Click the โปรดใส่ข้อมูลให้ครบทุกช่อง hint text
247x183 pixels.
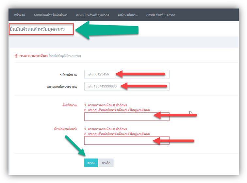pyautogui.click(x=65, y=56)
